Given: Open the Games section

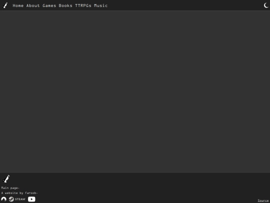Looking at the screenshot, I should coord(49,6).
